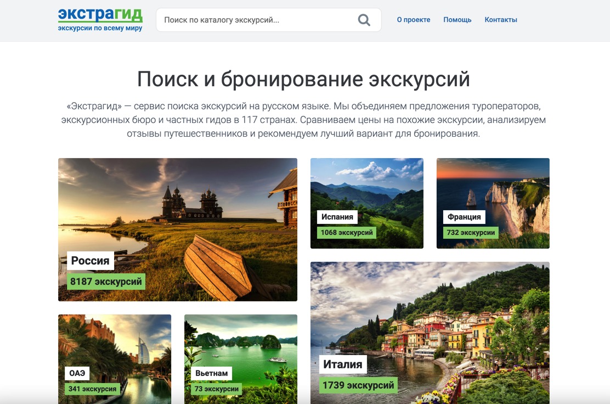
Task: Click the 8187 экскурсий badge
Action: pos(106,282)
